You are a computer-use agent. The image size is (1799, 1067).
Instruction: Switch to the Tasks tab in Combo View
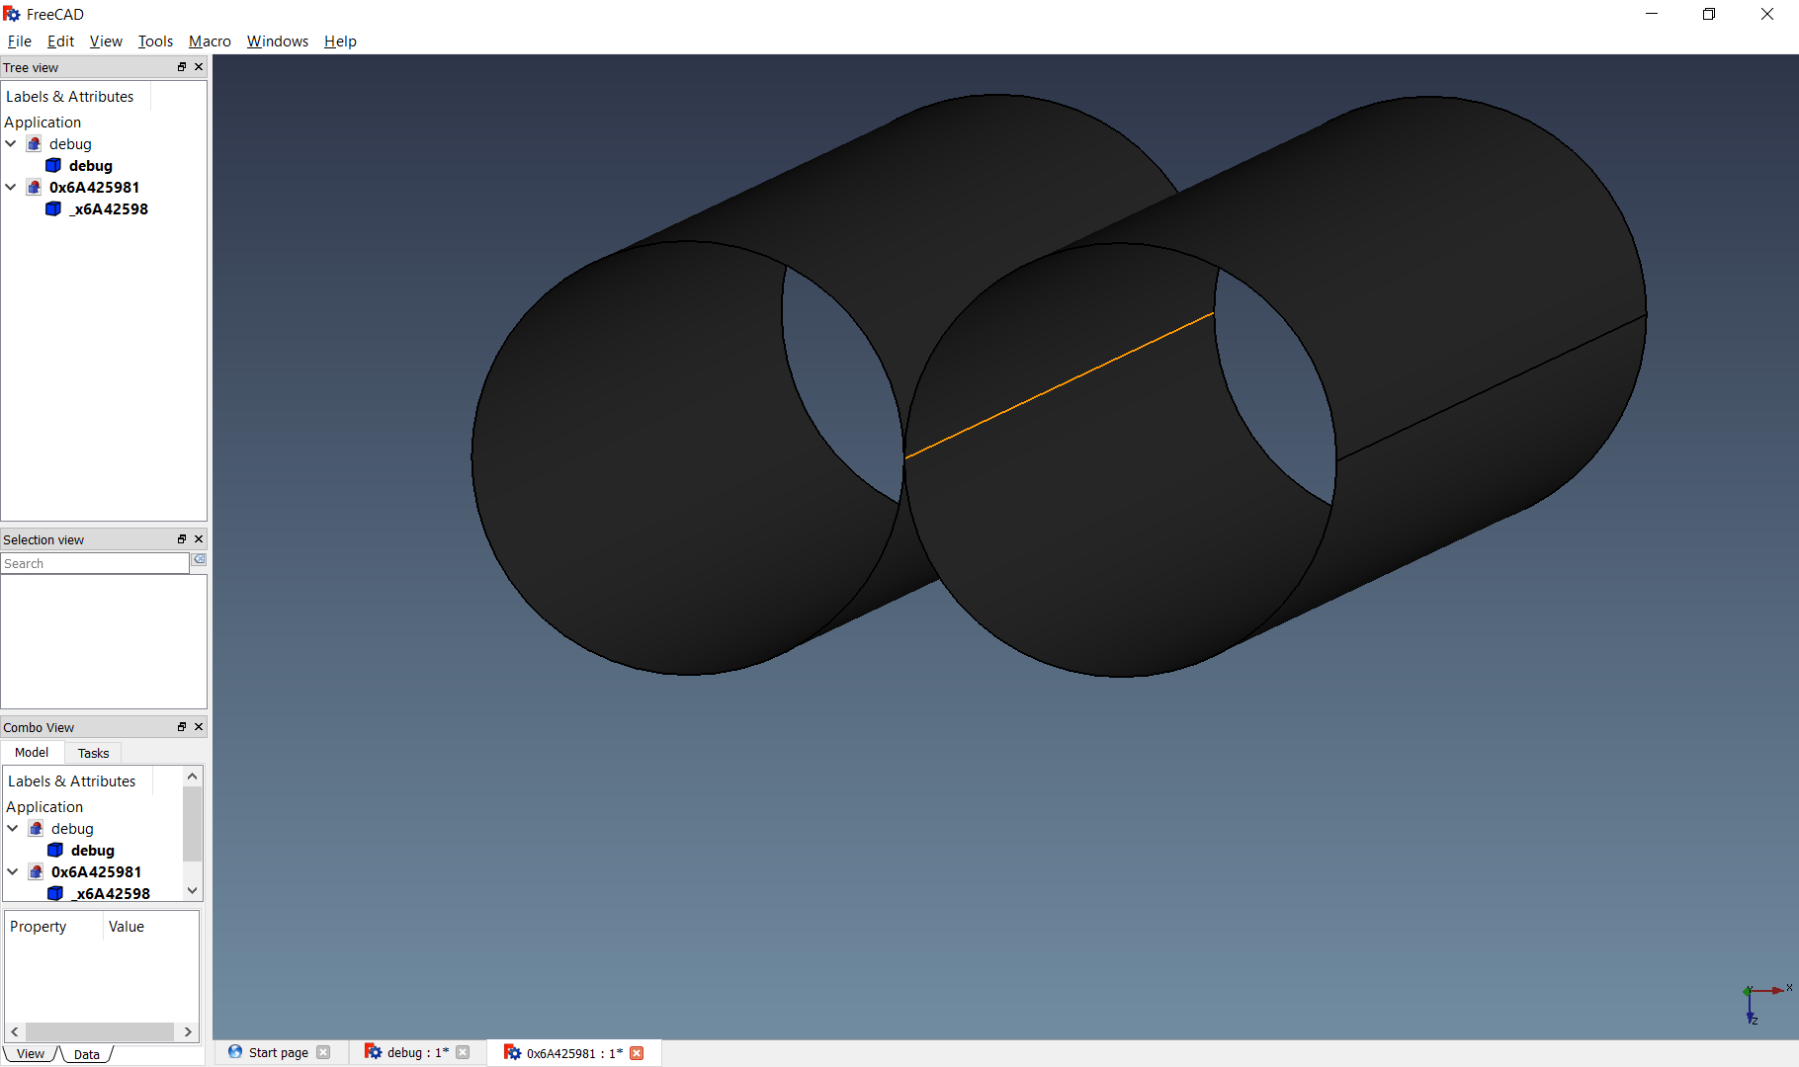(92, 752)
